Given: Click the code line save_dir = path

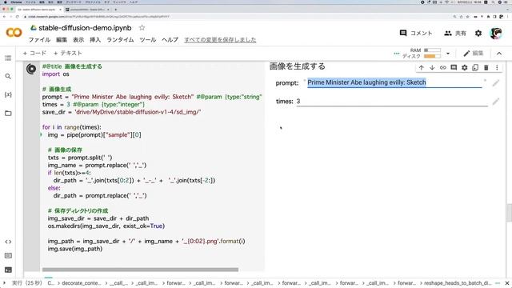Looking at the screenshot, I should [x=122, y=112].
